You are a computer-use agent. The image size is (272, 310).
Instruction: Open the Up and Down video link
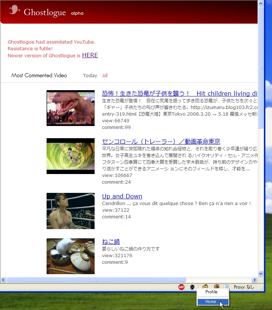(x=122, y=196)
